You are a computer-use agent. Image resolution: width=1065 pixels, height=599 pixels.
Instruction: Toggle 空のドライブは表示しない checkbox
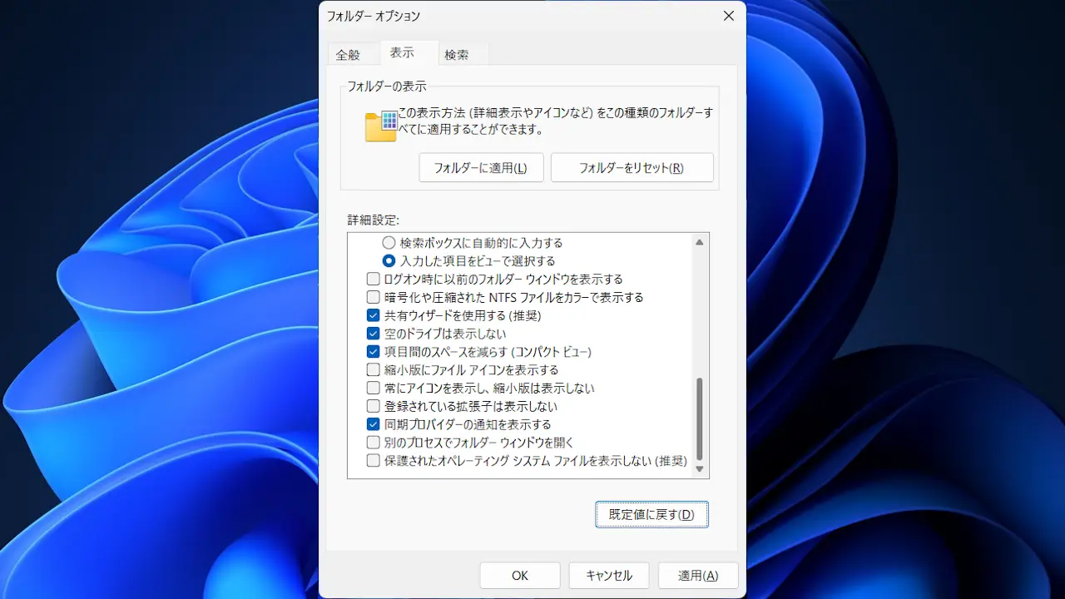pos(374,334)
